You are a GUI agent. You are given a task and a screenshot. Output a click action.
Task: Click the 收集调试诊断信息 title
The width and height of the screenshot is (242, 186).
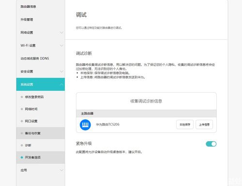tap(146, 101)
